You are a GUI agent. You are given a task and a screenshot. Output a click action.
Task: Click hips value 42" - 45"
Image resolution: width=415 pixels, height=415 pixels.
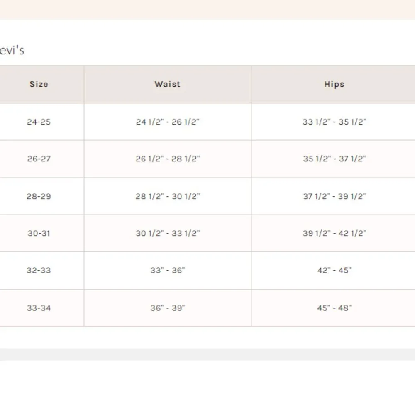(334, 271)
